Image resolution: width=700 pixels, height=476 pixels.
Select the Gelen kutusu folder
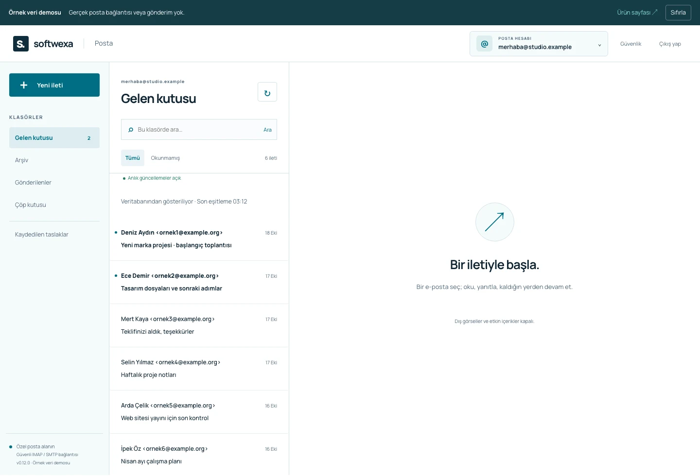[x=54, y=138]
